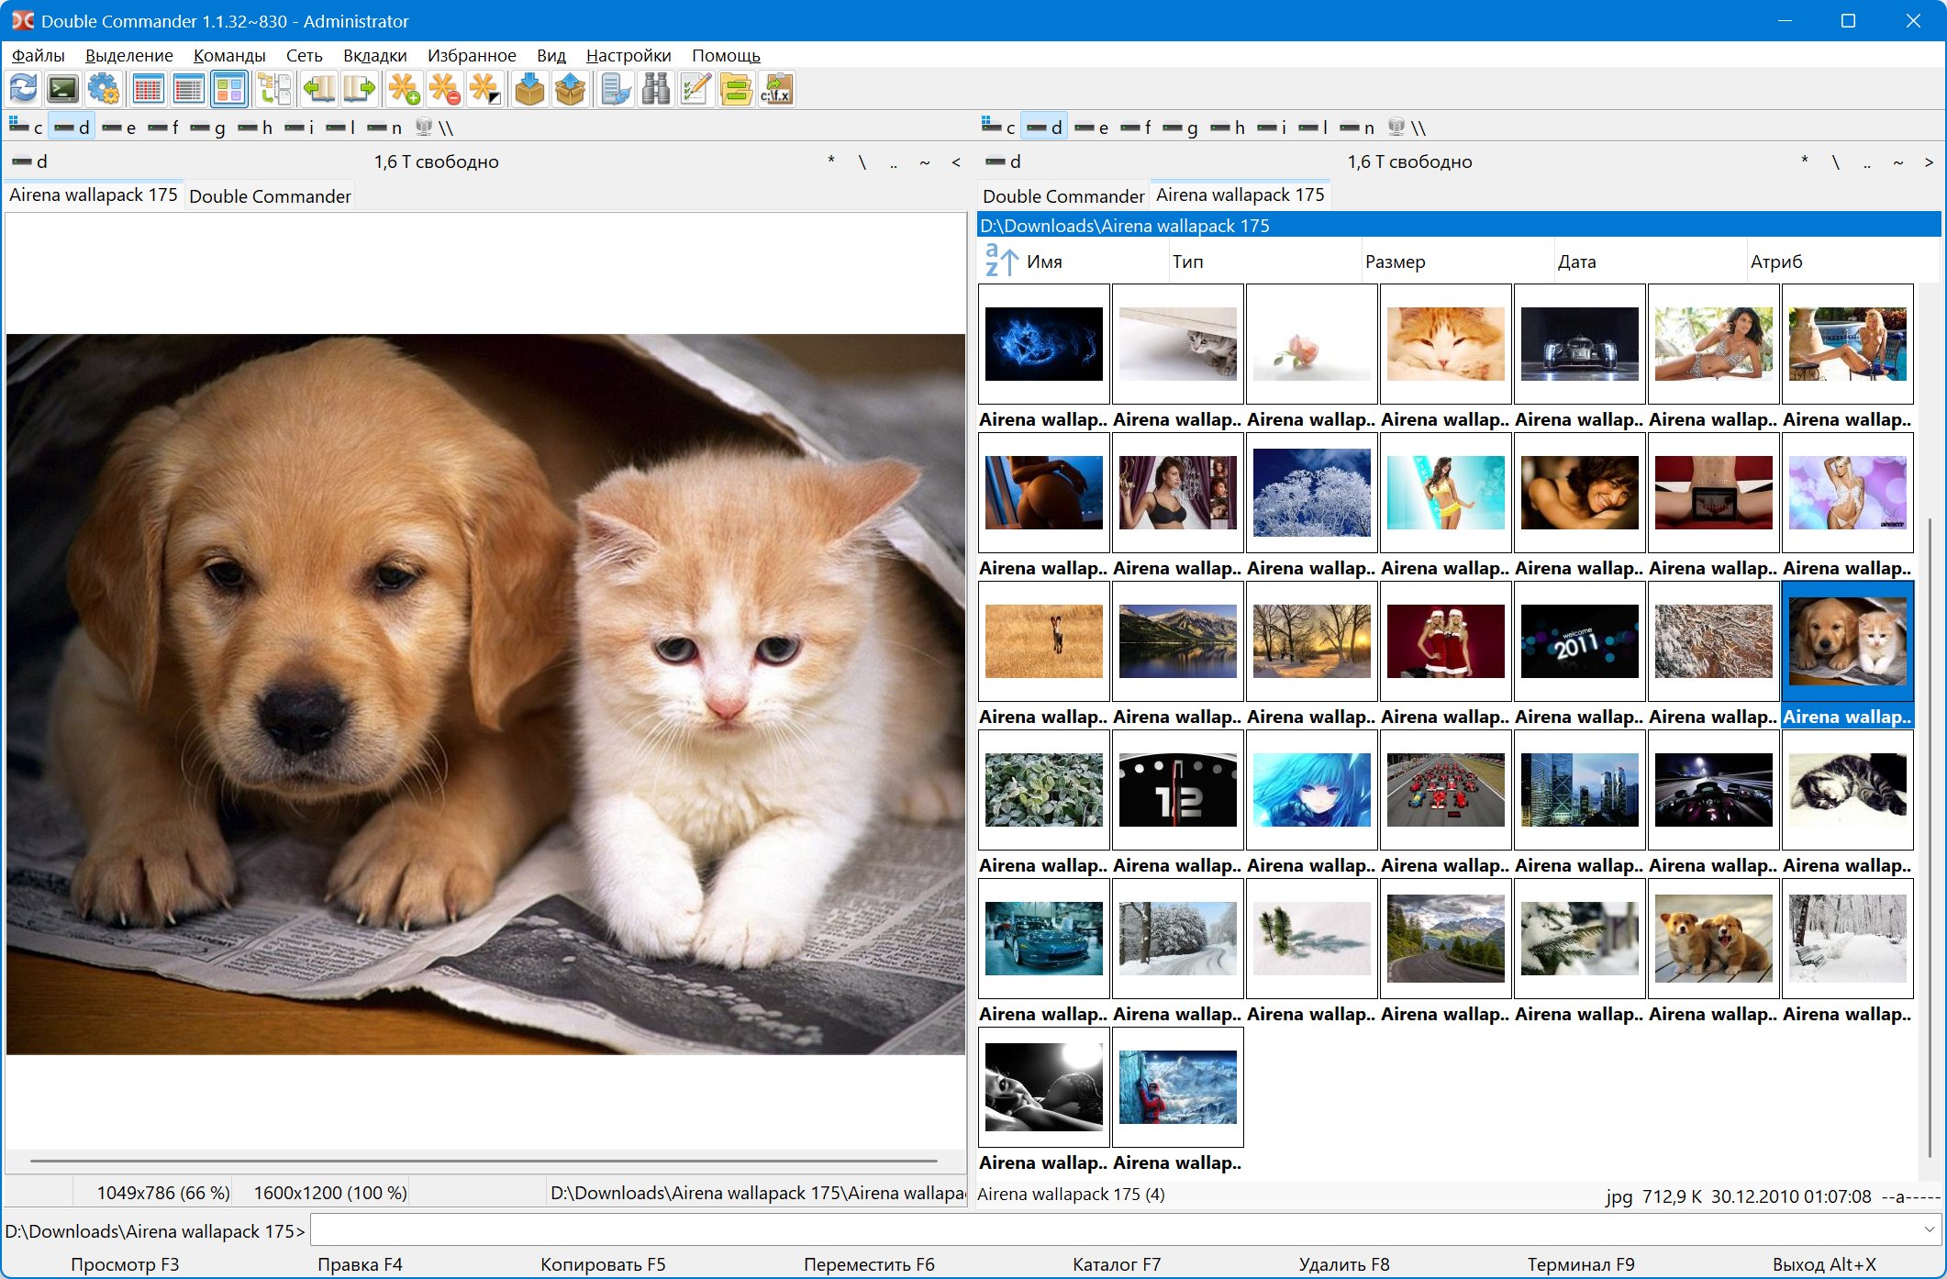1947x1279 pixels.
Task: Toggle brief columns view button
Action: coord(148,89)
